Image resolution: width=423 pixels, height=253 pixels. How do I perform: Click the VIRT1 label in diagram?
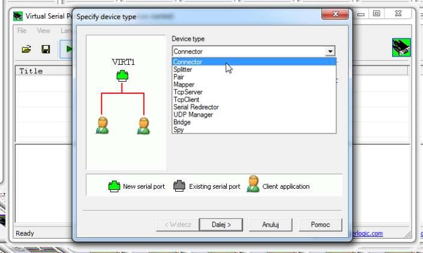pyautogui.click(x=123, y=62)
